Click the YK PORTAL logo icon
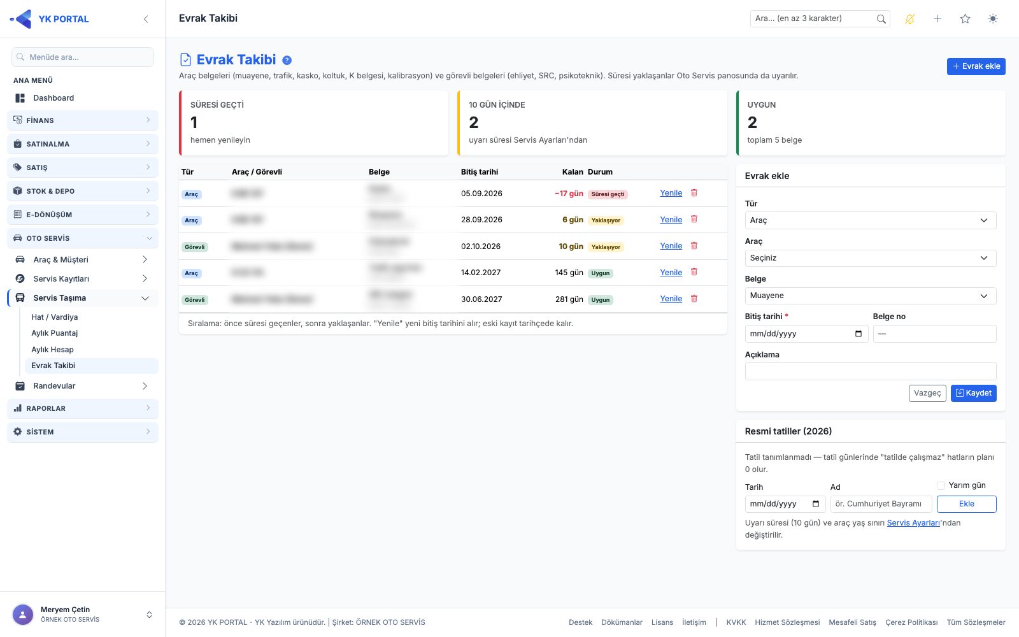This screenshot has height=637, width=1019. click(x=21, y=19)
